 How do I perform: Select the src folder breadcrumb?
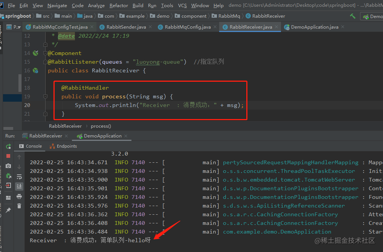(x=43, y=16)
